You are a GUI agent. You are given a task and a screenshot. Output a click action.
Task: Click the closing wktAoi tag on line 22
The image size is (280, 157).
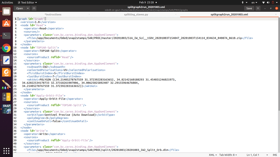click(90, 86)
